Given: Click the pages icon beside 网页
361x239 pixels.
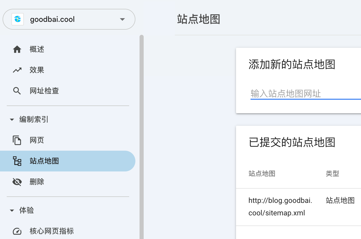Looking at the screenshot, I should coord(17,140).
